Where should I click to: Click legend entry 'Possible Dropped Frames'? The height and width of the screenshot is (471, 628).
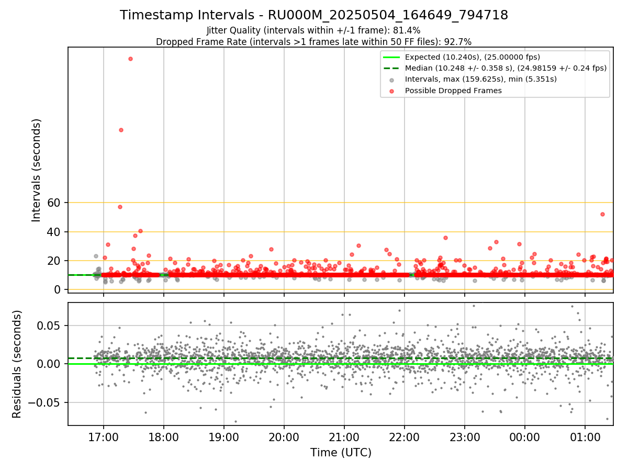[453, 91]
